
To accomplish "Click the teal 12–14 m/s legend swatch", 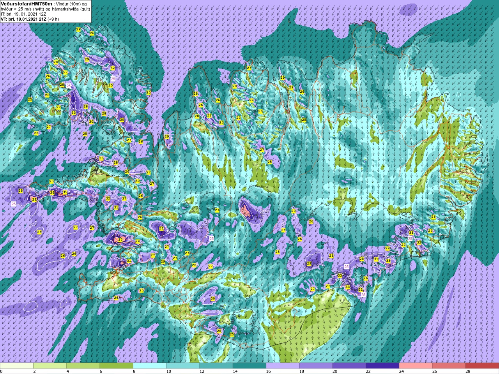I will coord(216,366).
